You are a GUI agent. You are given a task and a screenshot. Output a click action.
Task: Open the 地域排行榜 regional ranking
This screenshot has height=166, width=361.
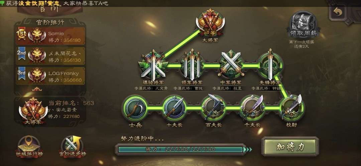[x=29, y=147]
